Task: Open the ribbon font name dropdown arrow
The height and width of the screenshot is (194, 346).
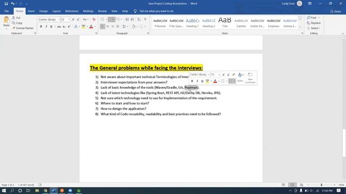Action: click(x=59, y=19)
